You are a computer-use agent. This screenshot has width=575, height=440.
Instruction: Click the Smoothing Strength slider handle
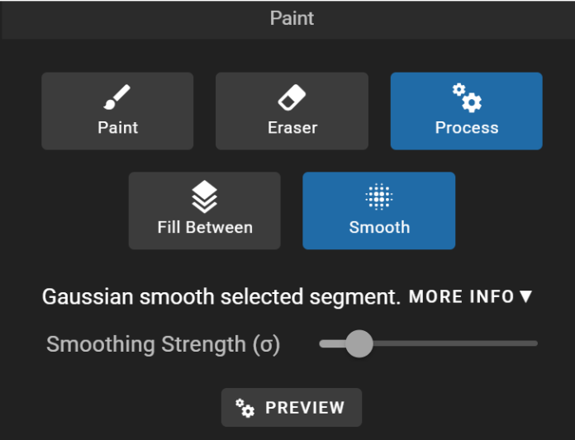[359, 343]
